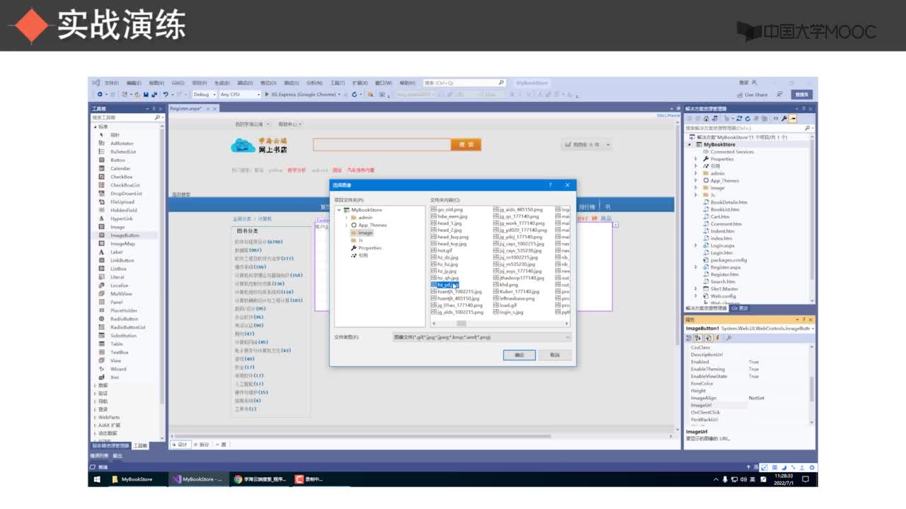Pick the DropDownList toolbox control
The height and width of the screenshot is (509, 906).
126,194
